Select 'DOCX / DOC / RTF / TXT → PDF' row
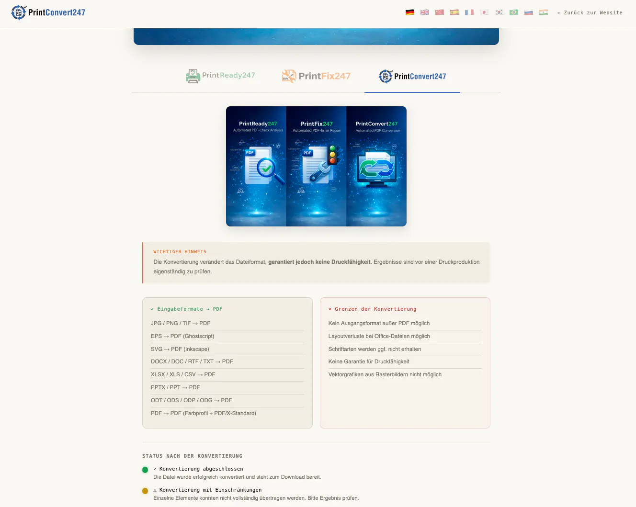This screenshot has height=507, width=636. coord(227,361)
